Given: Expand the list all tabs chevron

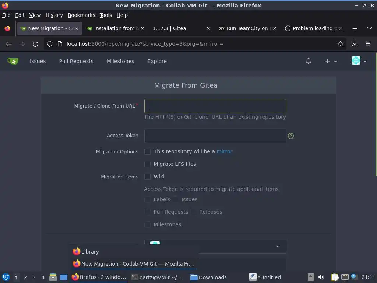Looking at the screenshot, I should (x=370, y=28).
